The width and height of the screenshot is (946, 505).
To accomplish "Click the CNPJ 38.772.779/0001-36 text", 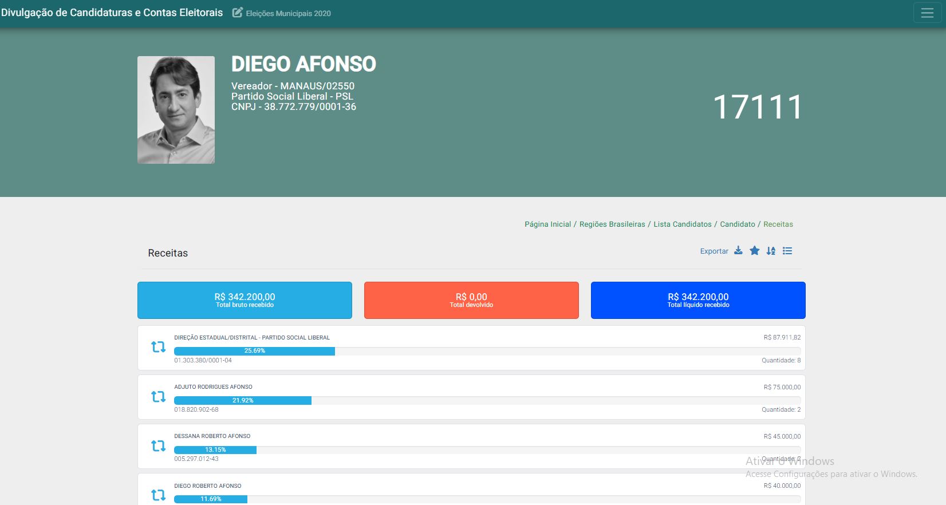I will pyautogui.click(x=294, y=107).
